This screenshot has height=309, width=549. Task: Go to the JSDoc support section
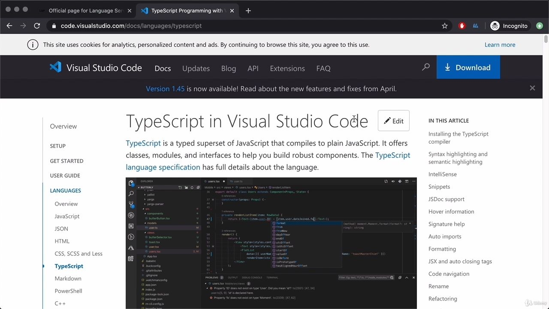(x=446, y=199)
